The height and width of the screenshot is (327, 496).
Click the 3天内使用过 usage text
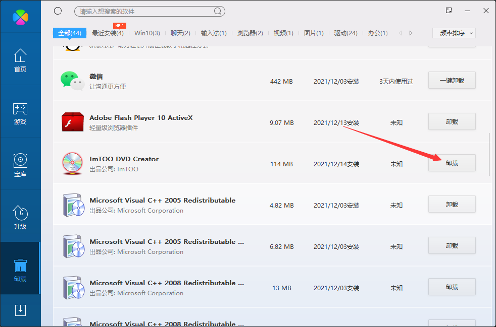(396, 82)
